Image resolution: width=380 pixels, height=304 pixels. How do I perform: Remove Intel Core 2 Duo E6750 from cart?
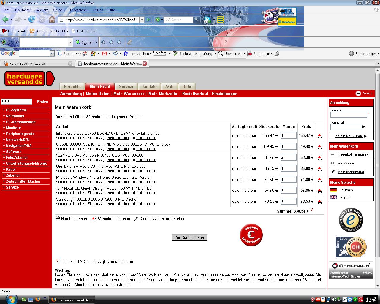click(320, 136)
